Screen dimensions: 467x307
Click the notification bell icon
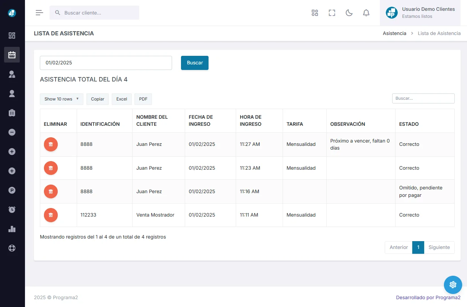(366, 13)
